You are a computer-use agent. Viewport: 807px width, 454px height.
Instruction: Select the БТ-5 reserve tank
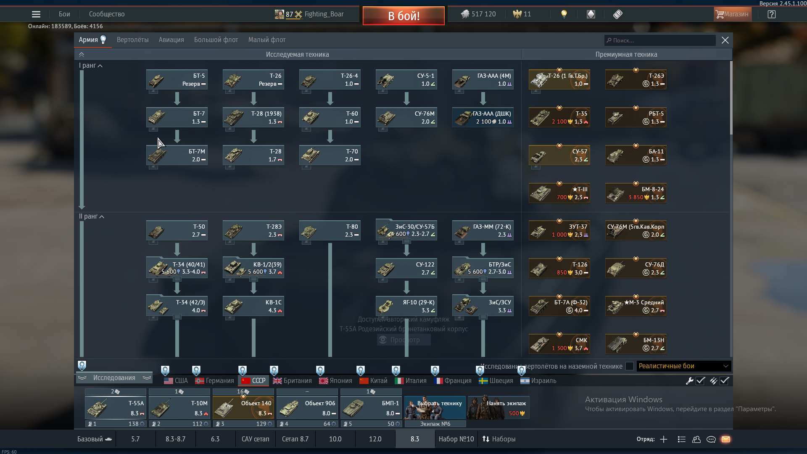[x=177, y=79]
